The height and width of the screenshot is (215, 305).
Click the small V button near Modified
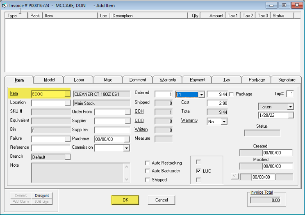click(234, 177)
